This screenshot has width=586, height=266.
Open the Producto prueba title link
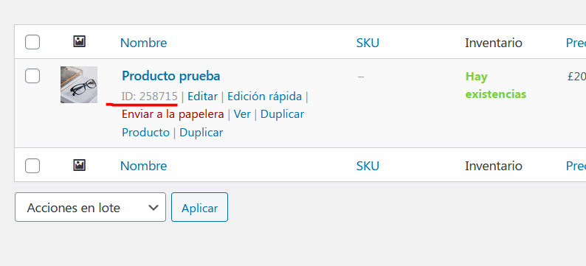[170, 76]
